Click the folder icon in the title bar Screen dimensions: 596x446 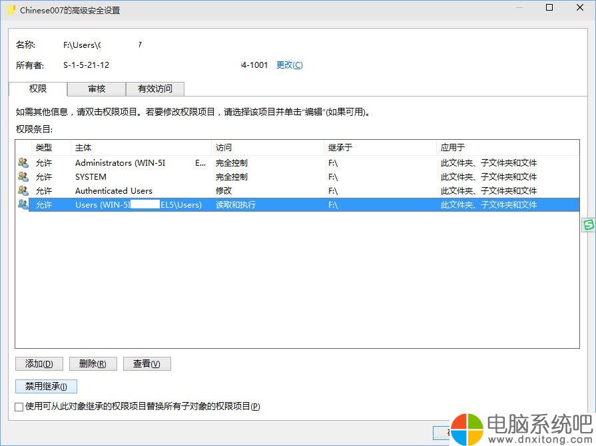pyautogui.click(x=11, y=10)
